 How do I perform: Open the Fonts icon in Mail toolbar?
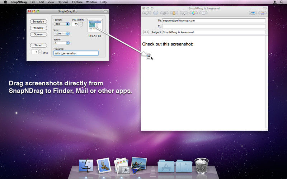184,13
